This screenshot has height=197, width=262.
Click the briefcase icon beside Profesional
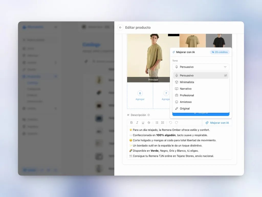[x=177, y=95]
